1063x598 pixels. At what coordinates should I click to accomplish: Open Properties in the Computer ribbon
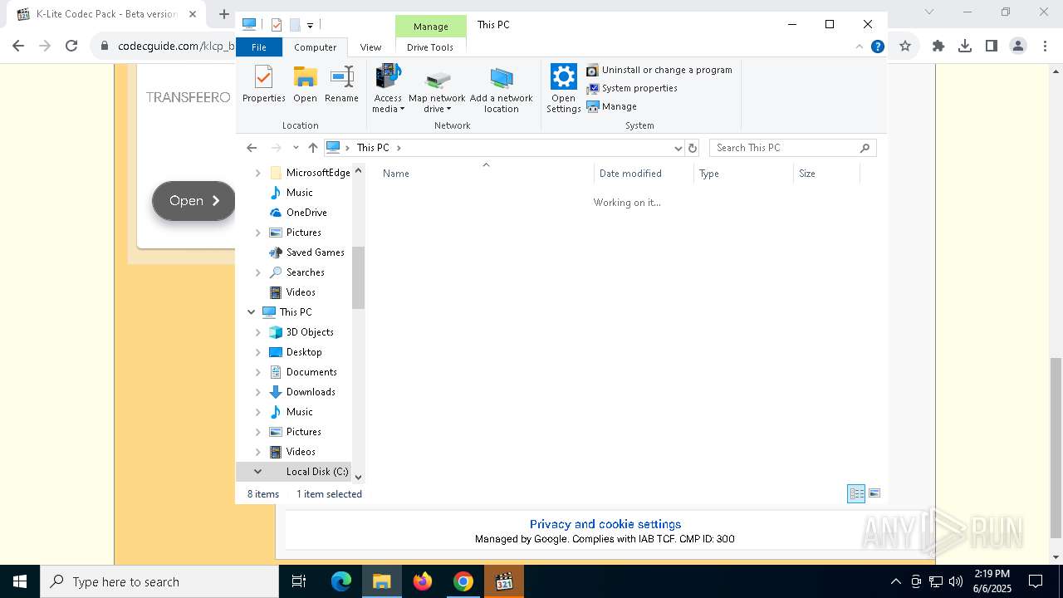pyautogui.click(x=263, y=85)
